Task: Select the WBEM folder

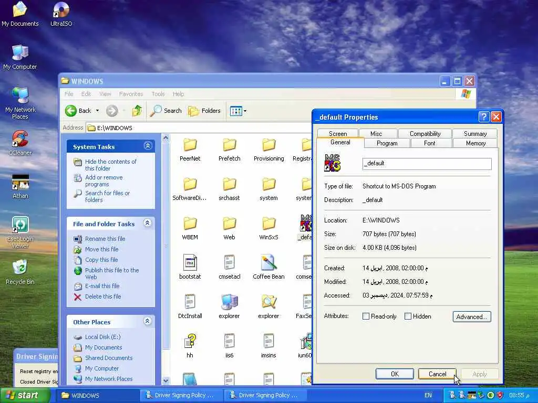Action: click(190, 229)
